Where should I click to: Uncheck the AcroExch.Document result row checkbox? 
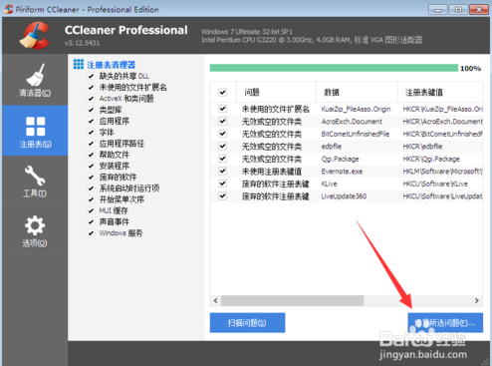222,122
